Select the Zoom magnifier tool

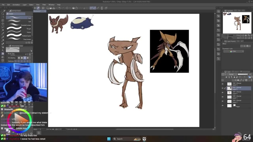(x=3, y=14)
